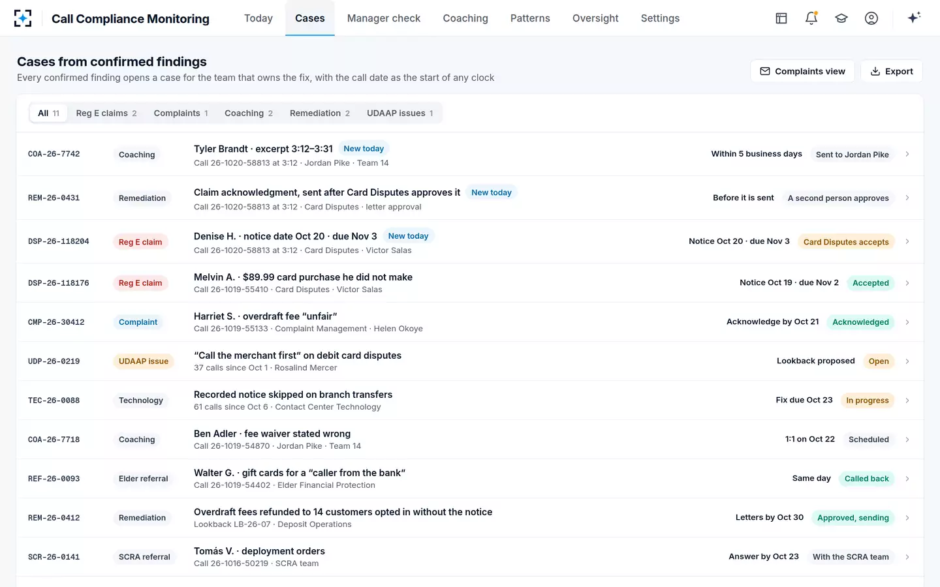
Task: Expand case REM-26-0431 with its chevron
Action: point(907,198)
